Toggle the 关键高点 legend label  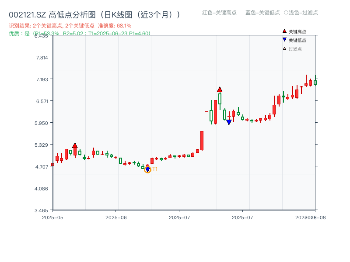[x=297, y=31]
